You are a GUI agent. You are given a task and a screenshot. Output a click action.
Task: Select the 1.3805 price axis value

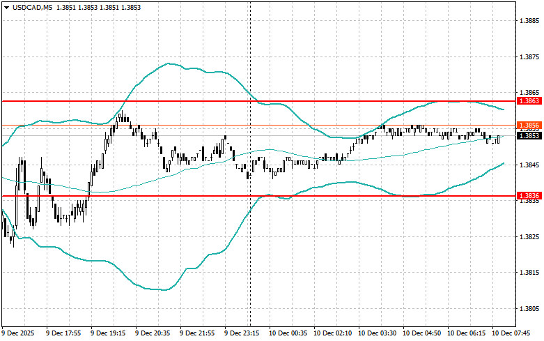529,309
